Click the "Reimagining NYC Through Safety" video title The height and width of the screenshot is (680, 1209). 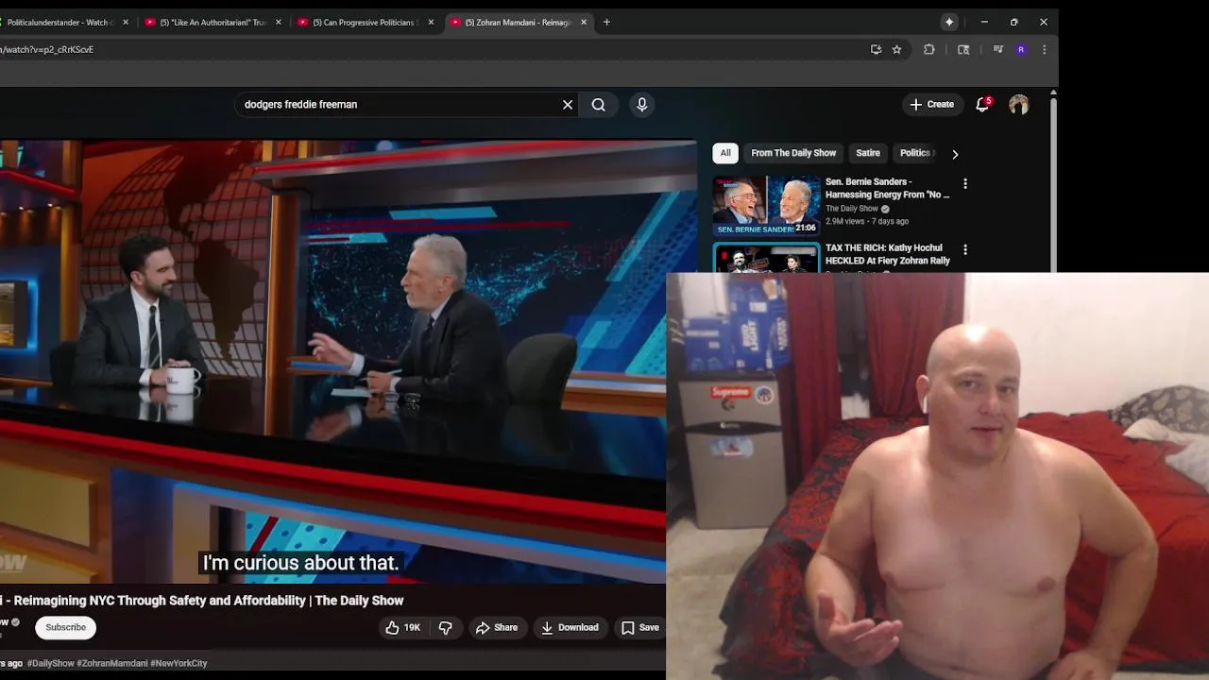point(202,601)
